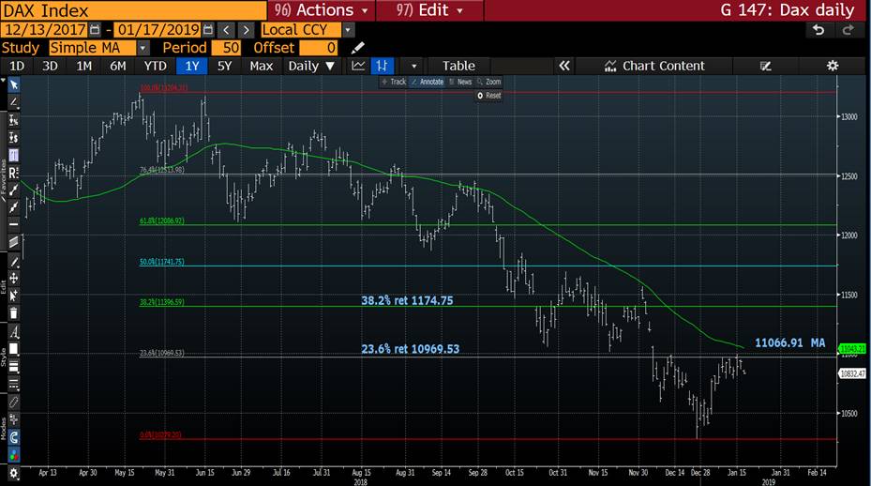
Task: Select the trend line drawing tool
Action: click(x=14, y=102)
